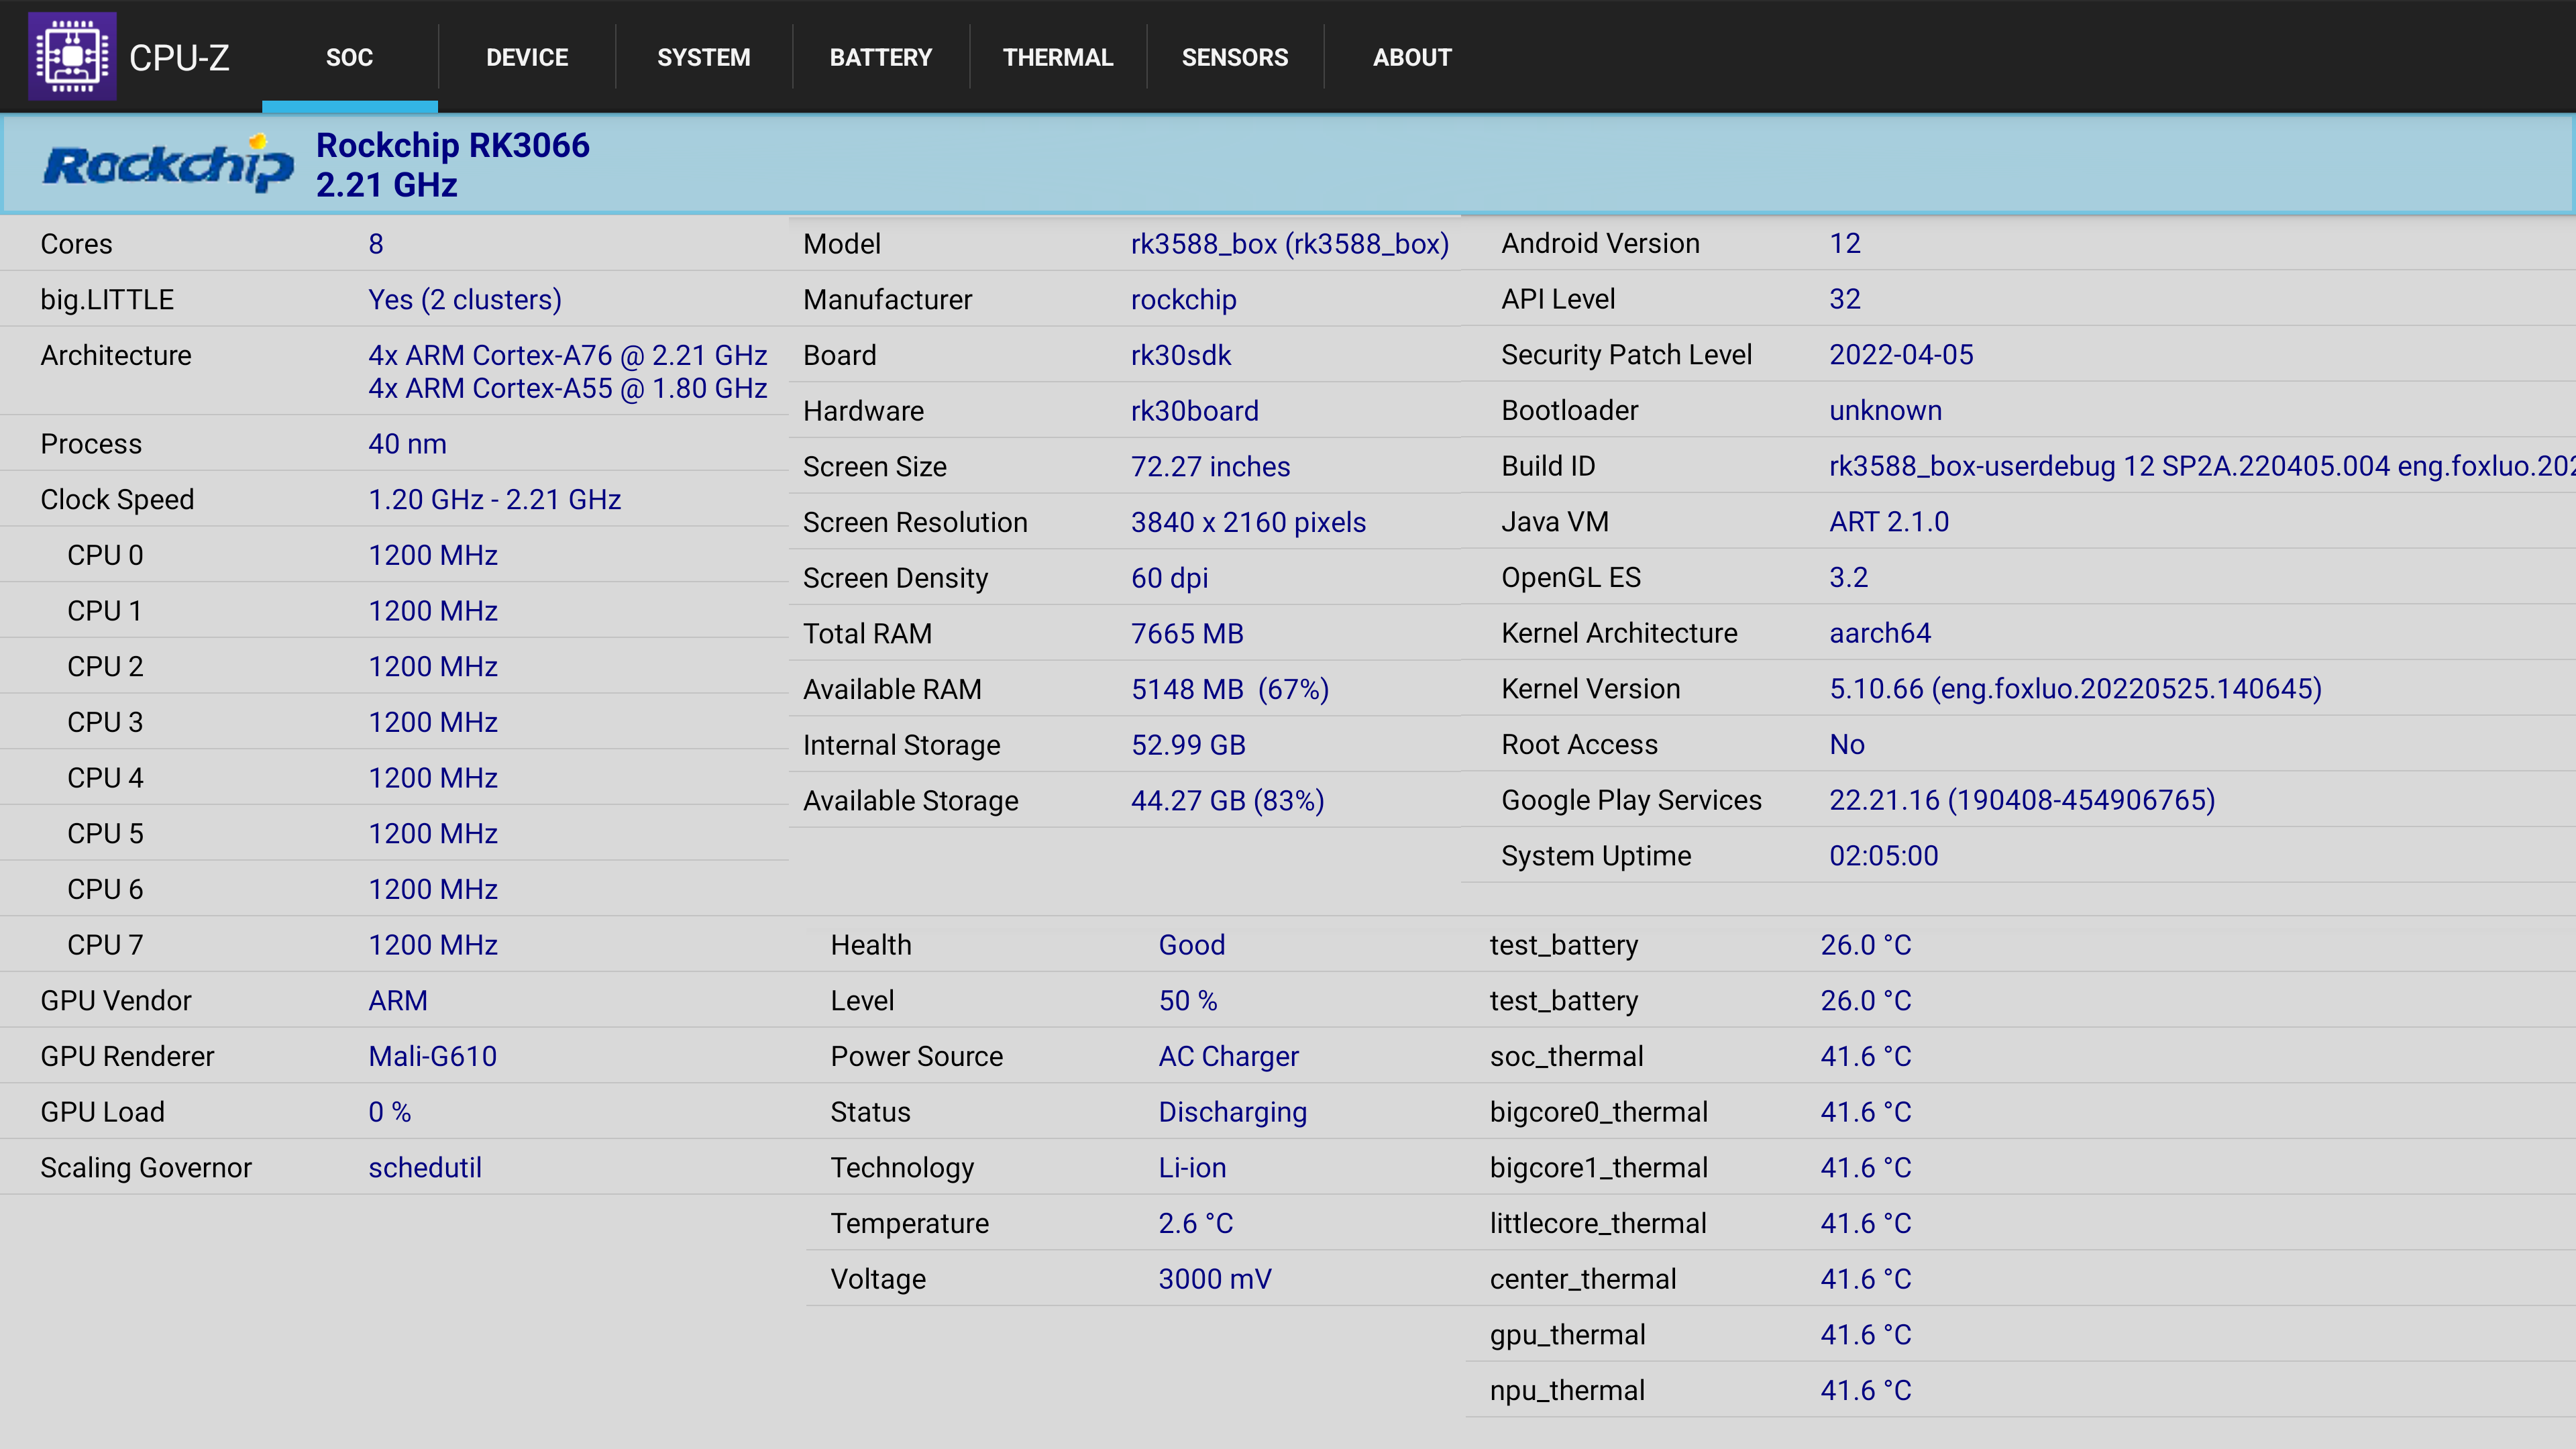Screen dimensions: 2576x1449
Task: Select Technology value Li-ion
Action: [x=1192, y=1168]
